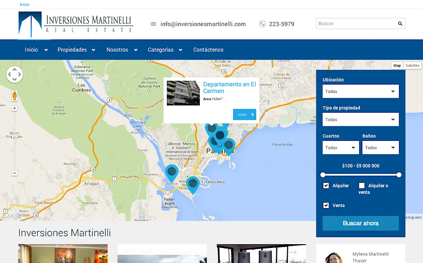
Task: Pick up the Street View pegman
Action: (x=15, y=96)
